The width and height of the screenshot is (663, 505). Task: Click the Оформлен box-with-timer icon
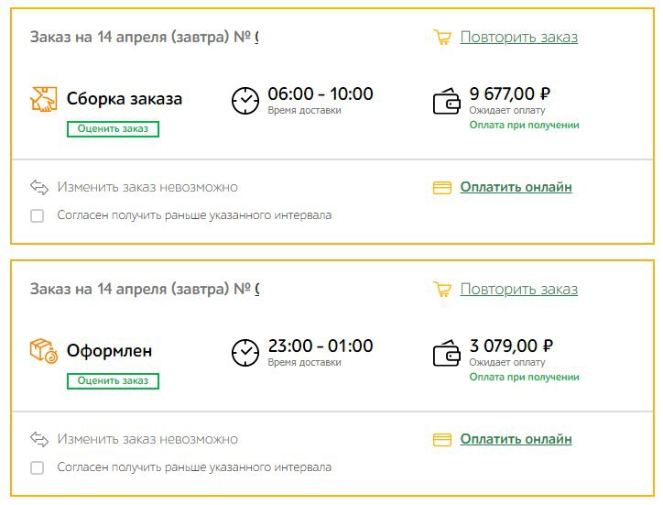[x=44, y=351]
